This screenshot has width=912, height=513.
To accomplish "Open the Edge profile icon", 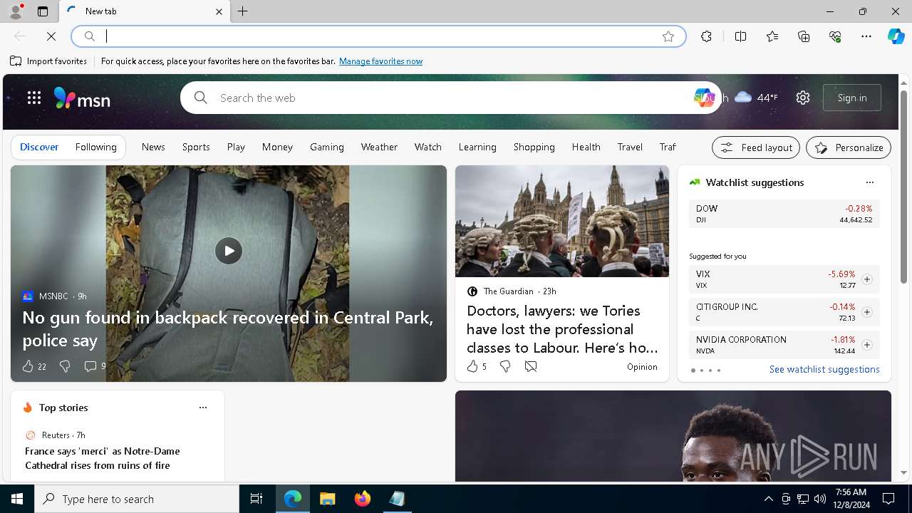I will tap(16, 11).
